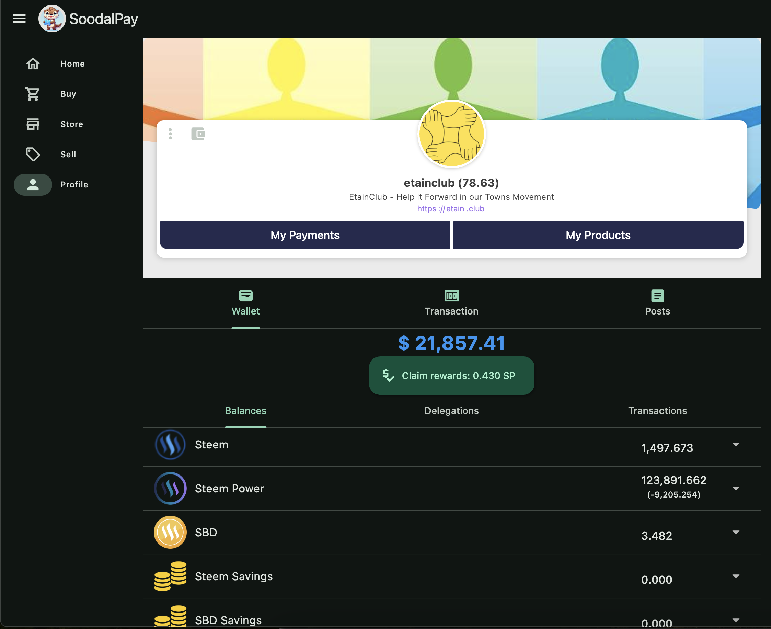Click the $ 21,857.41 total value
The width and height of the screenshot is (771, 629).
[451, 343]
